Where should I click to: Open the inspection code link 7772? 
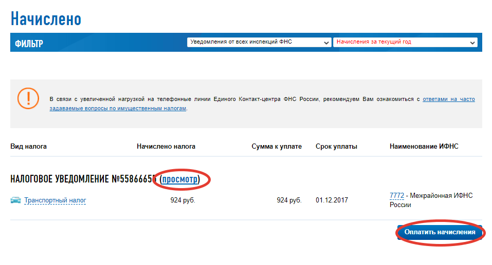[396, 195]
